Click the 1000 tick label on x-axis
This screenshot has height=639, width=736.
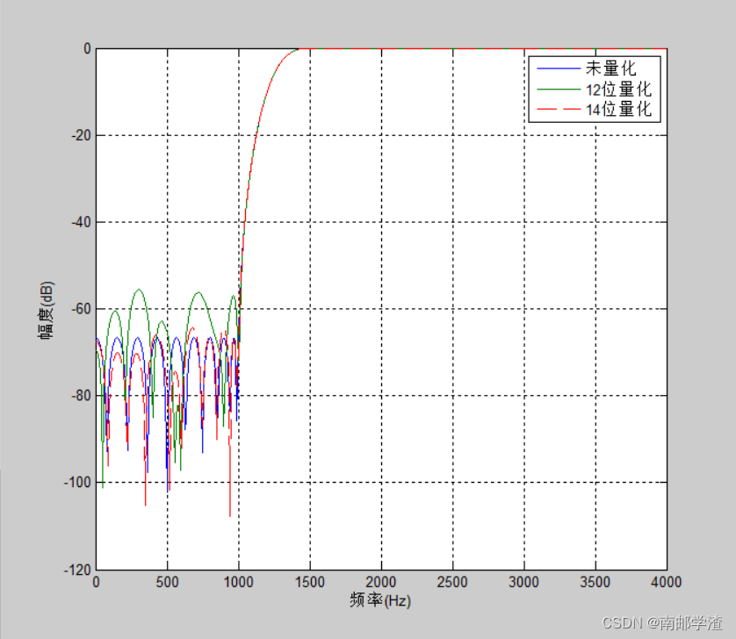238,581
